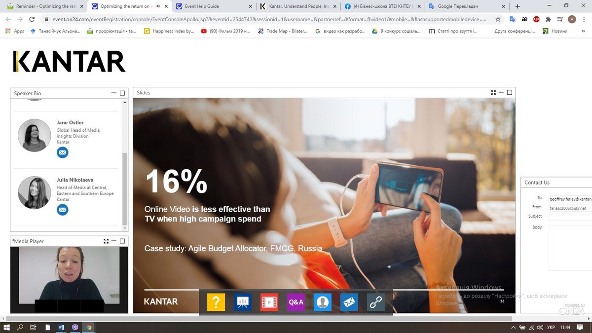
Task: Open the Speaker Bio widget in the dock
Action: coord(323,302)
